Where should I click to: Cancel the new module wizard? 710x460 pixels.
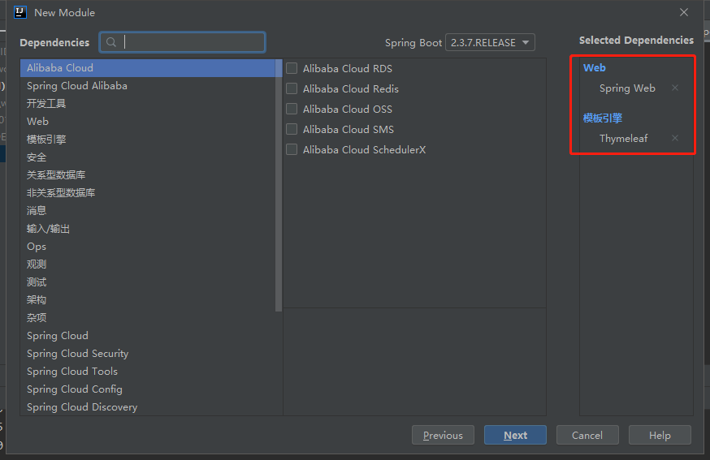[587, 435]
